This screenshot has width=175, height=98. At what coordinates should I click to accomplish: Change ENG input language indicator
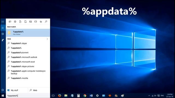click(x=162, y=96)
